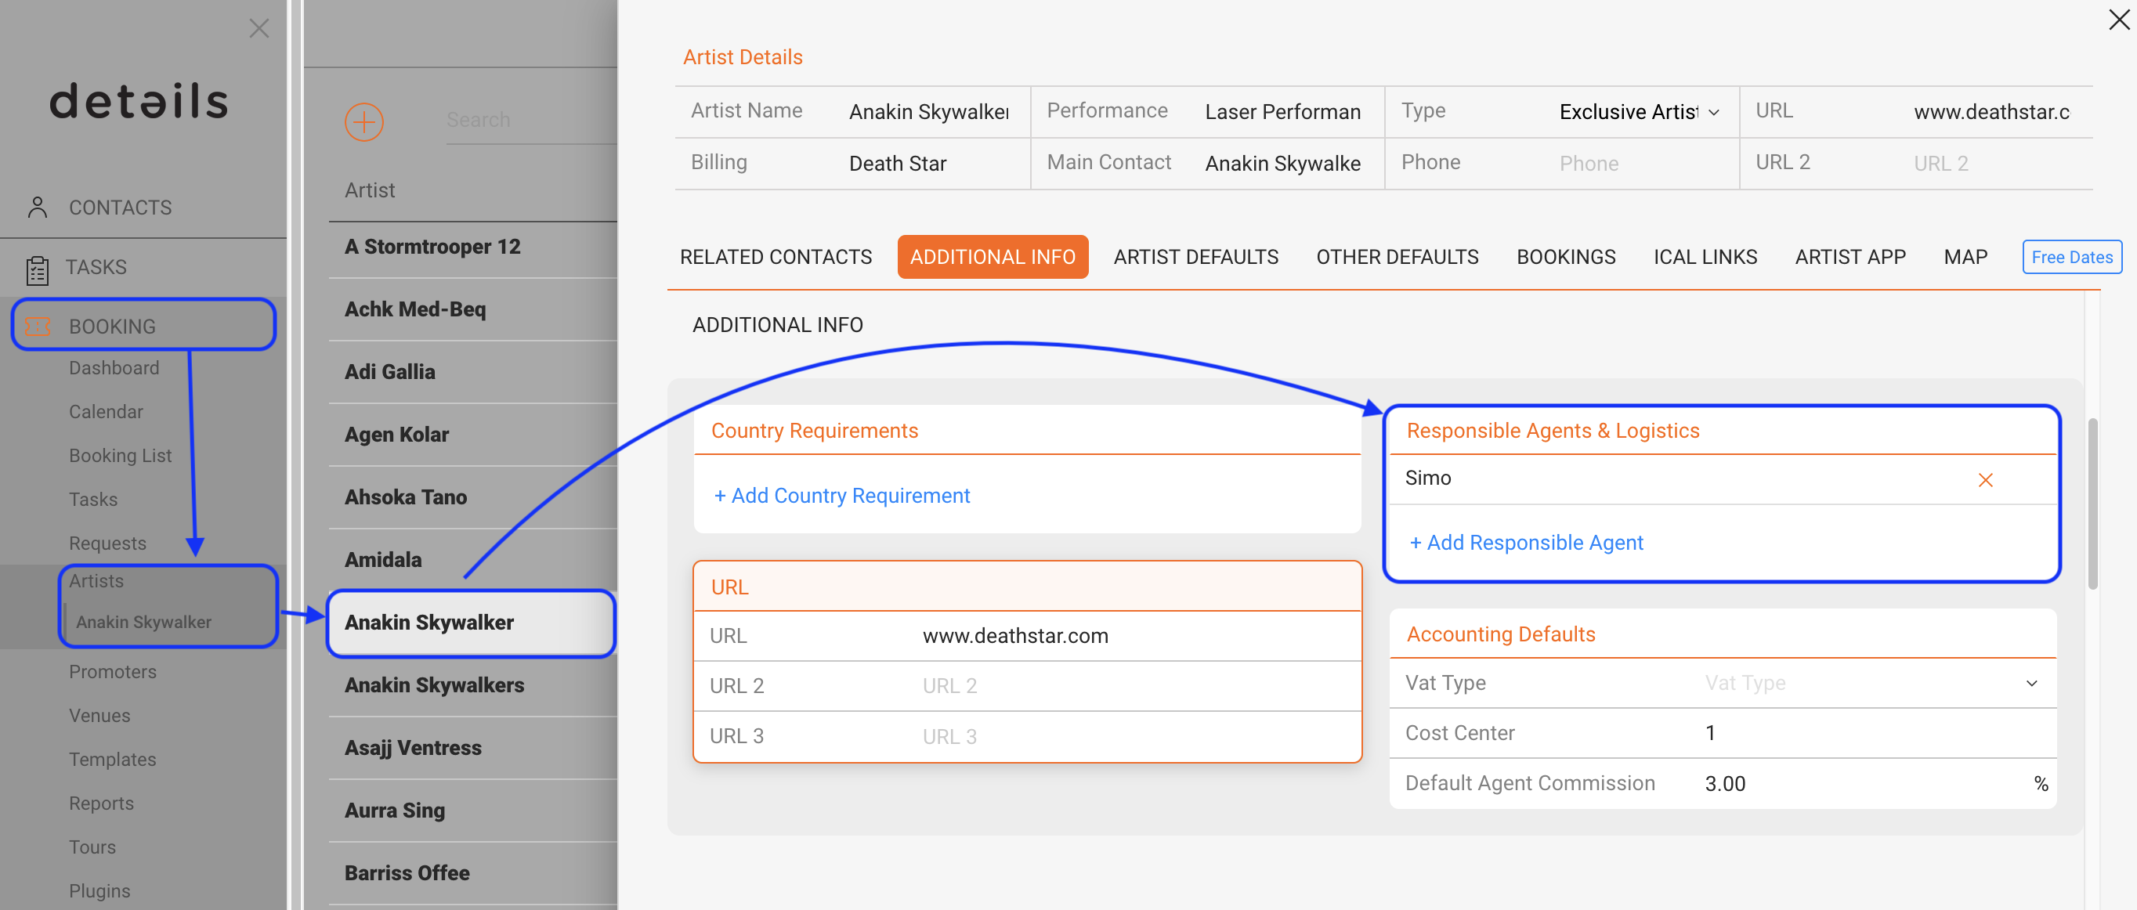This screenshot has width=2137, height=910.
Task: Edit the Cost Center field
Action: click(x=1875, y=734)
